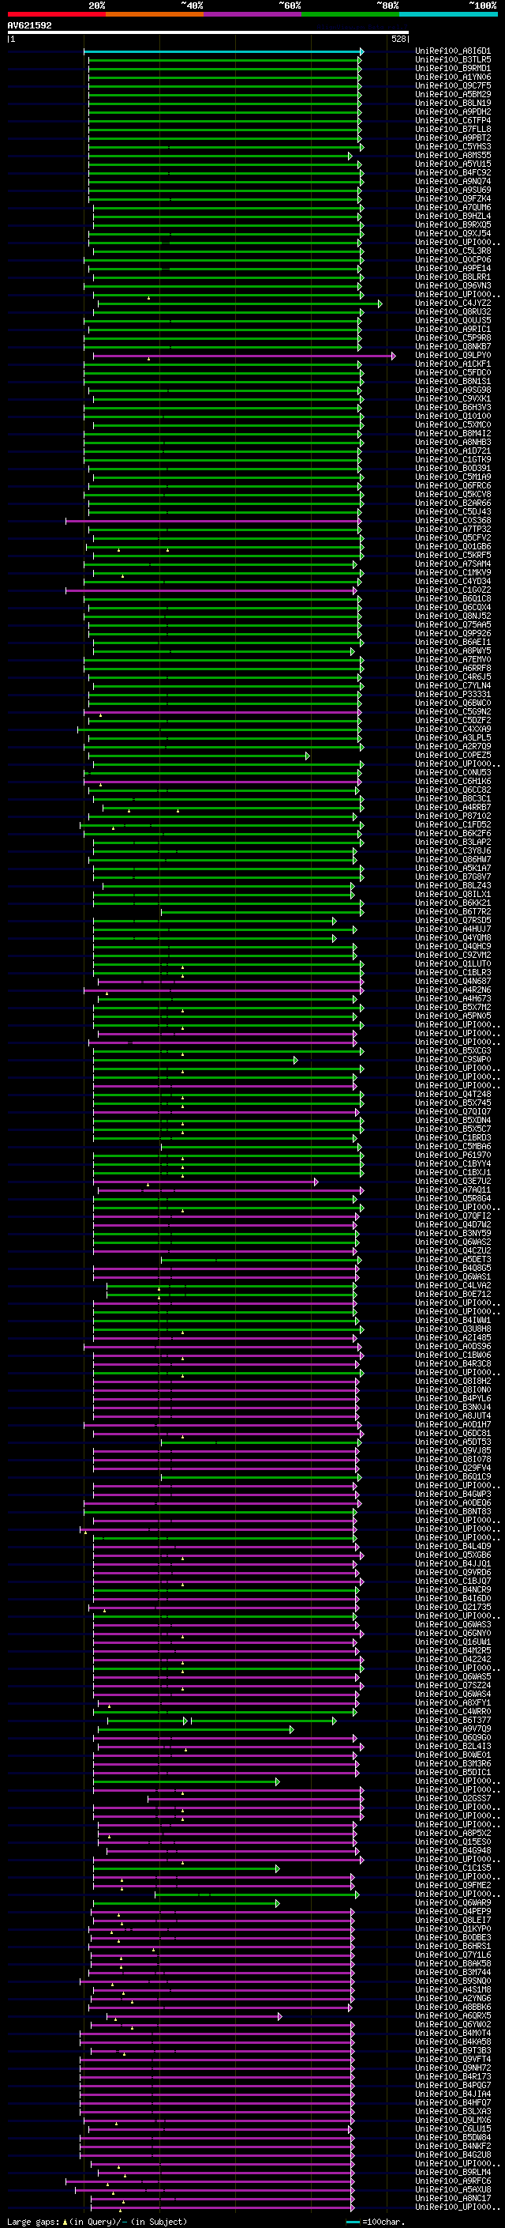Viewport: 505px width, 2228px height.
Task: Select the UniRef100_Q9XJ54 label
Action: pos(453,235)
